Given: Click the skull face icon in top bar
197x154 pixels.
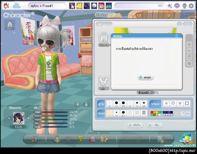Looking at the screenshot, I should coord(184,6).
